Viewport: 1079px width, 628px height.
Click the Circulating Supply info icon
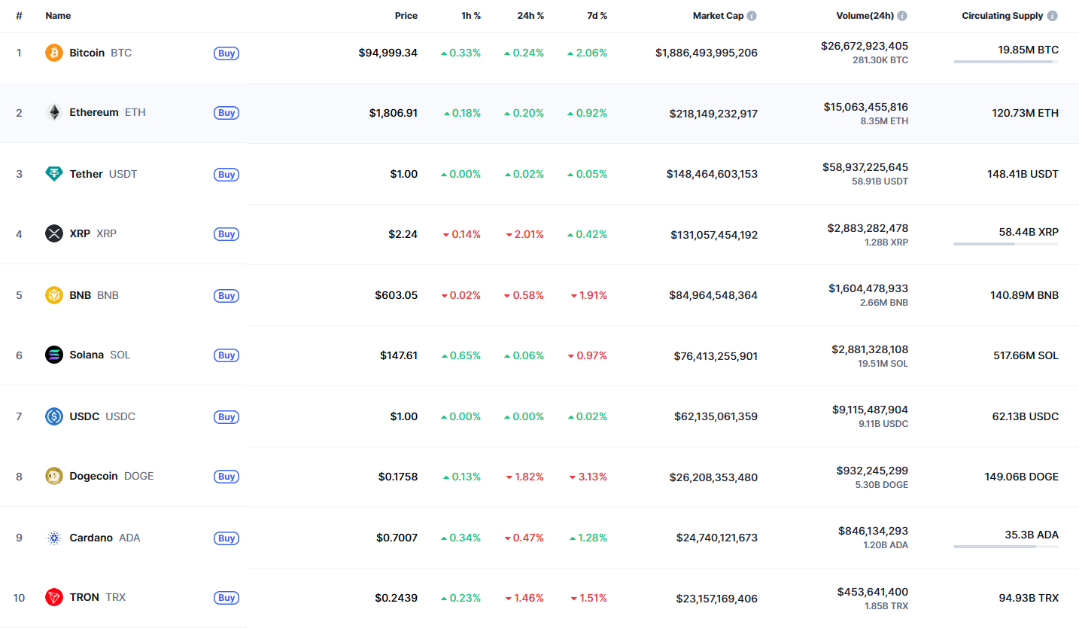1052,16
